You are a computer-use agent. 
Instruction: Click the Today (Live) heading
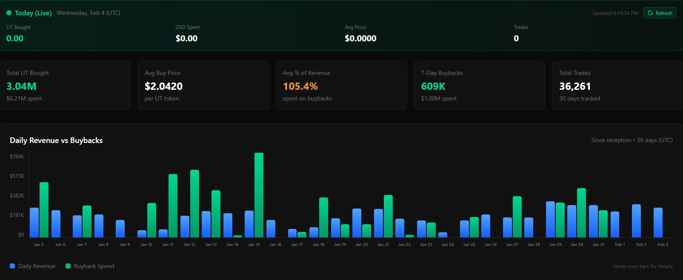click(33, 13)
